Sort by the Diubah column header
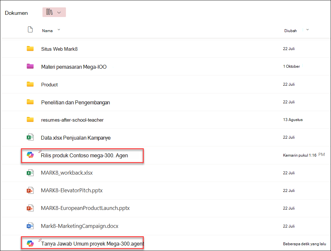The image size is (331, 251). (x=290, y=31)
